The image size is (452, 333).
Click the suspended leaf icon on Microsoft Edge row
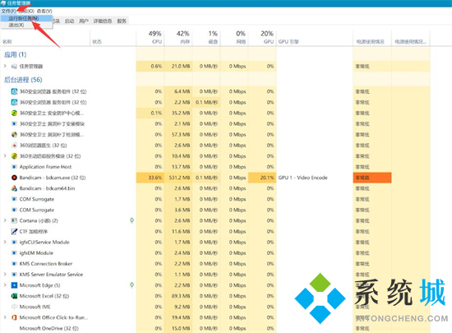(x=131, y=285)
